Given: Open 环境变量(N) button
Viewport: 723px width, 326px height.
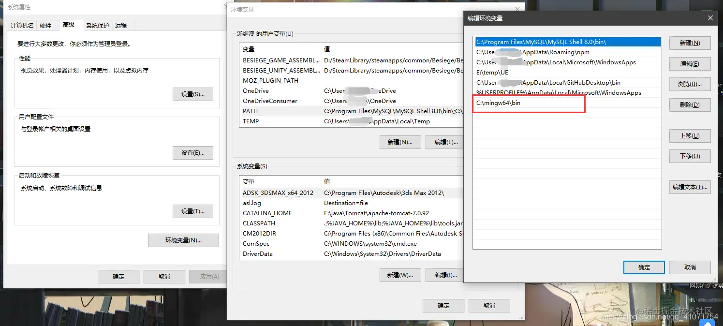Looking at the screenshot, I should pyautogui.click(x=184, y=240).
